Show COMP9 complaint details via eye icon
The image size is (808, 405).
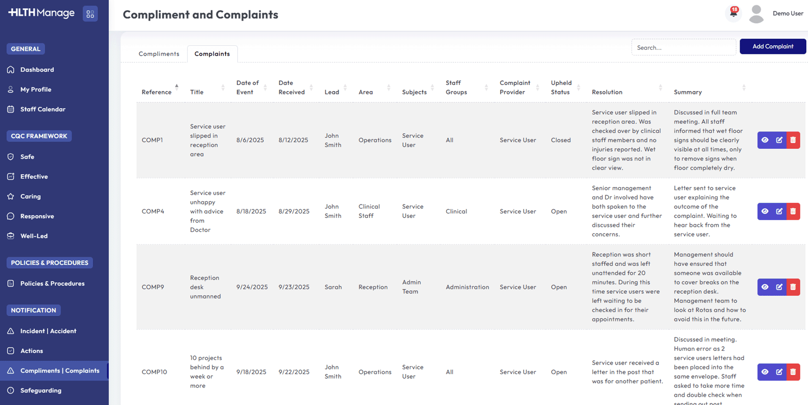point(765,287)
